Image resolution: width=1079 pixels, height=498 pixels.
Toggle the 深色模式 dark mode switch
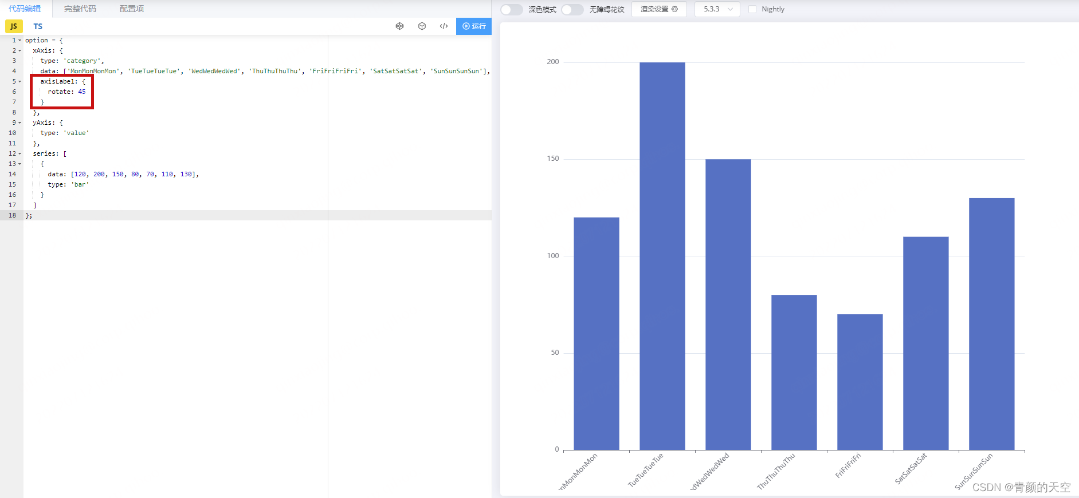[x=512, y=9]
